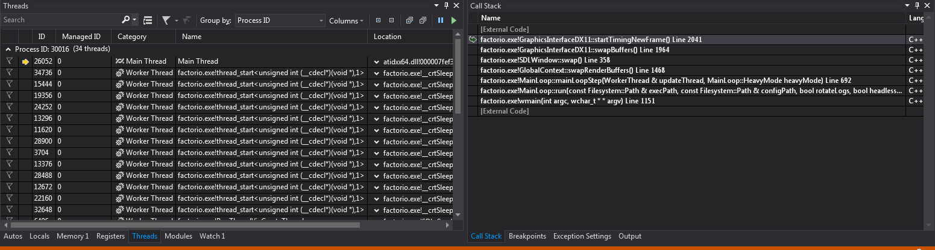Open the Output tab
This screenshot has width=935, height=250.
(630, 236)
